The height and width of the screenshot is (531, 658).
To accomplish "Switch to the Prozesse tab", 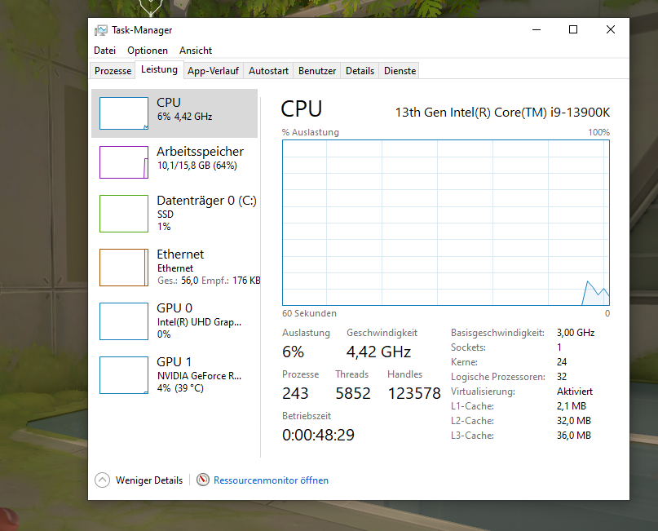I will pyautogui.click(x=113, y=70).
